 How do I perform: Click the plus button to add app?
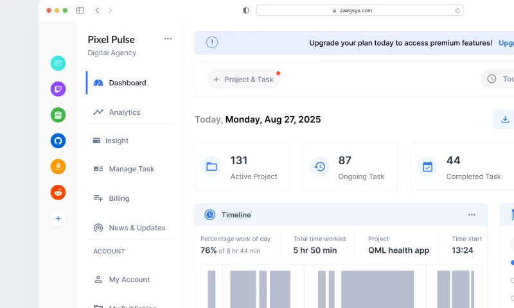[x=58, y=219]
